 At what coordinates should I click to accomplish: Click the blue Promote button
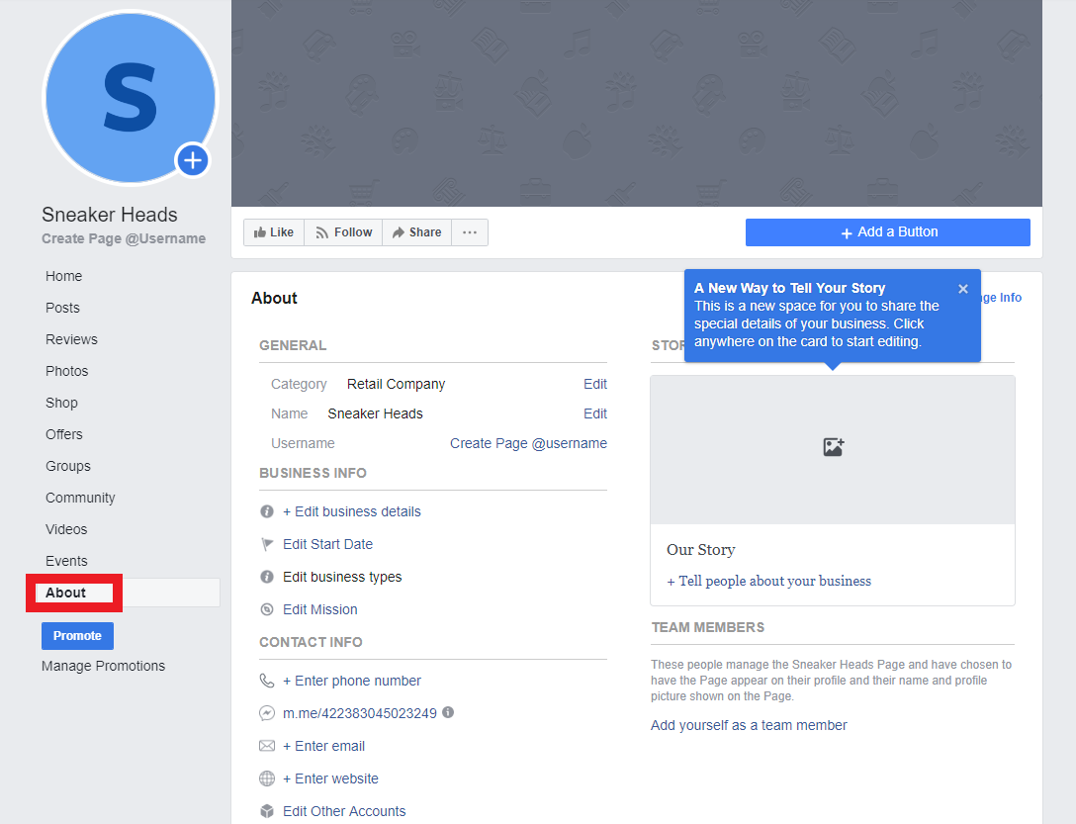tap(77, 636)
